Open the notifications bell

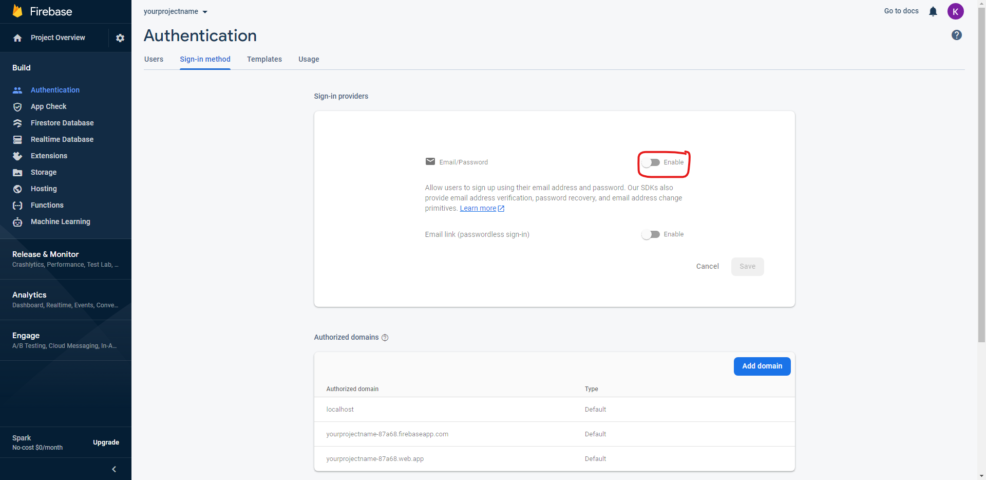point(933,11)
